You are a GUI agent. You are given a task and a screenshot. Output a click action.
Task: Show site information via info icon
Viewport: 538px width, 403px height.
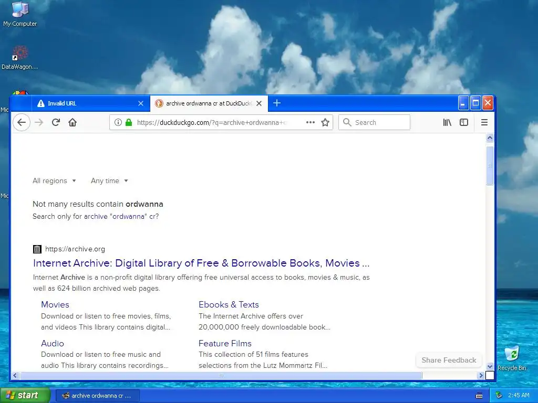click(118, 122)
